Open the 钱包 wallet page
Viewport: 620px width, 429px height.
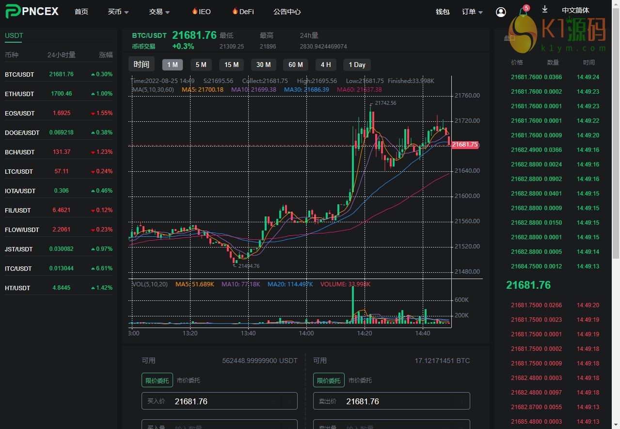[x=443, y=12]
